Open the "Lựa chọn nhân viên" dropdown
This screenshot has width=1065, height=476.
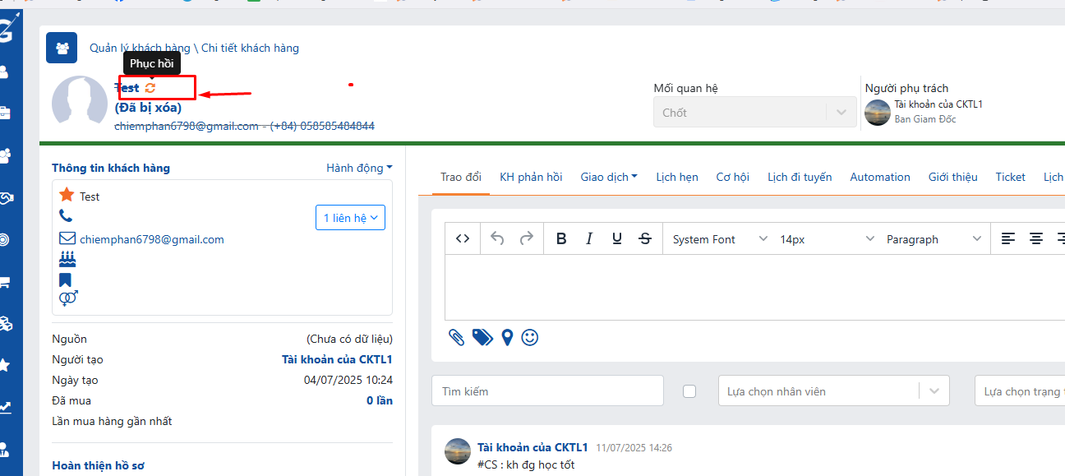[833, 391]
